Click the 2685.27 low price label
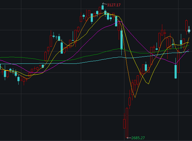 point(138,138)
